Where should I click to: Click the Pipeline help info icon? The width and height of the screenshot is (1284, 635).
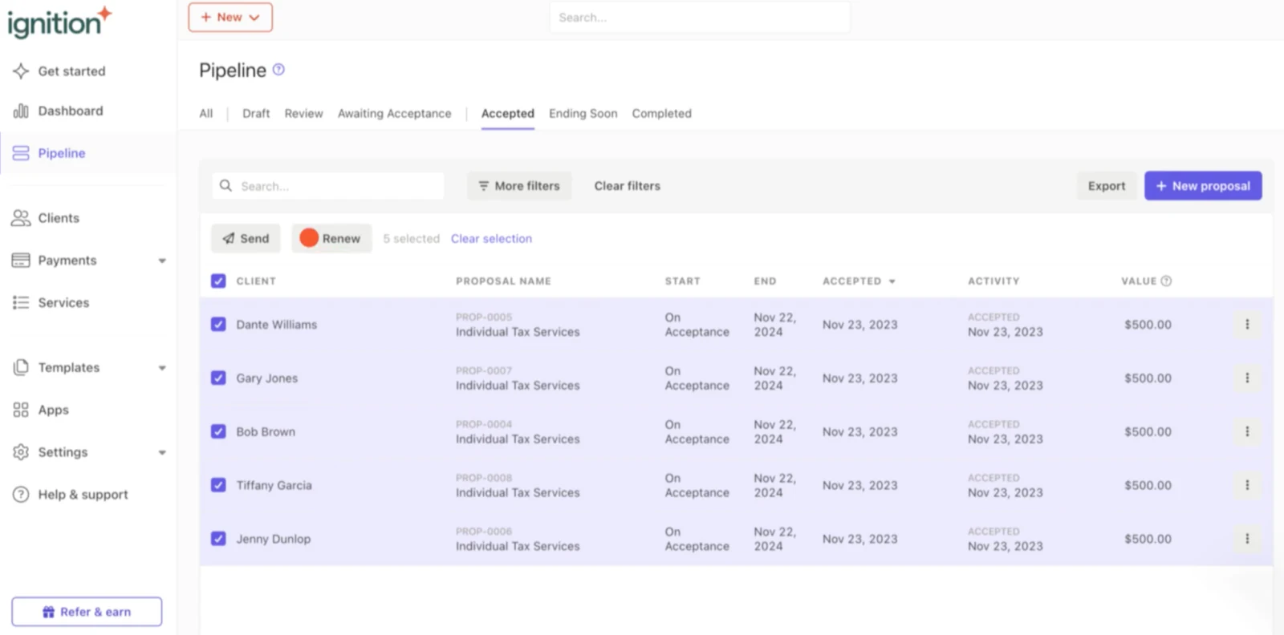tap(278, 70)
